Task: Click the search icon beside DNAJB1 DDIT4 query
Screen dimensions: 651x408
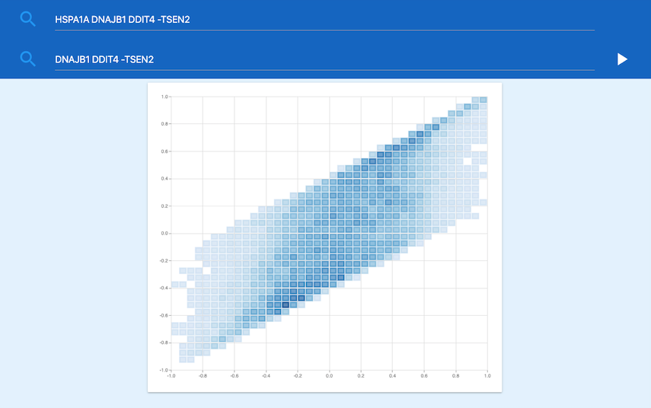Action: point(28,59)
